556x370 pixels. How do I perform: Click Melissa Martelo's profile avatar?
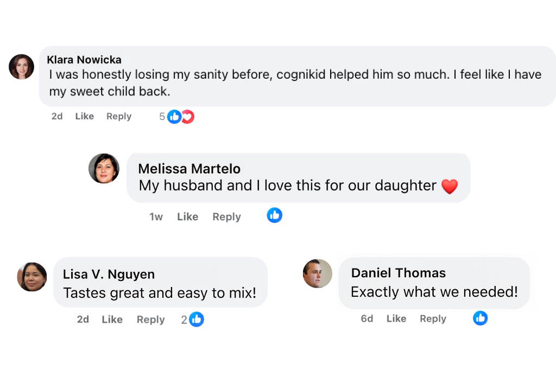pyautogui.click(x=104, y=168)
